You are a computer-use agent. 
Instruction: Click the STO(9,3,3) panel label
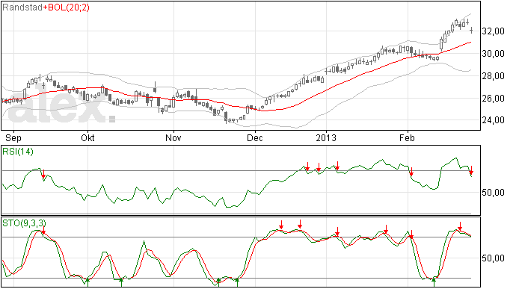[24, 223]
